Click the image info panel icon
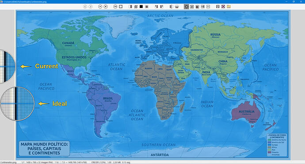Image resolution: width=305 pixels, height=164 pixels. tap(198, 7)
